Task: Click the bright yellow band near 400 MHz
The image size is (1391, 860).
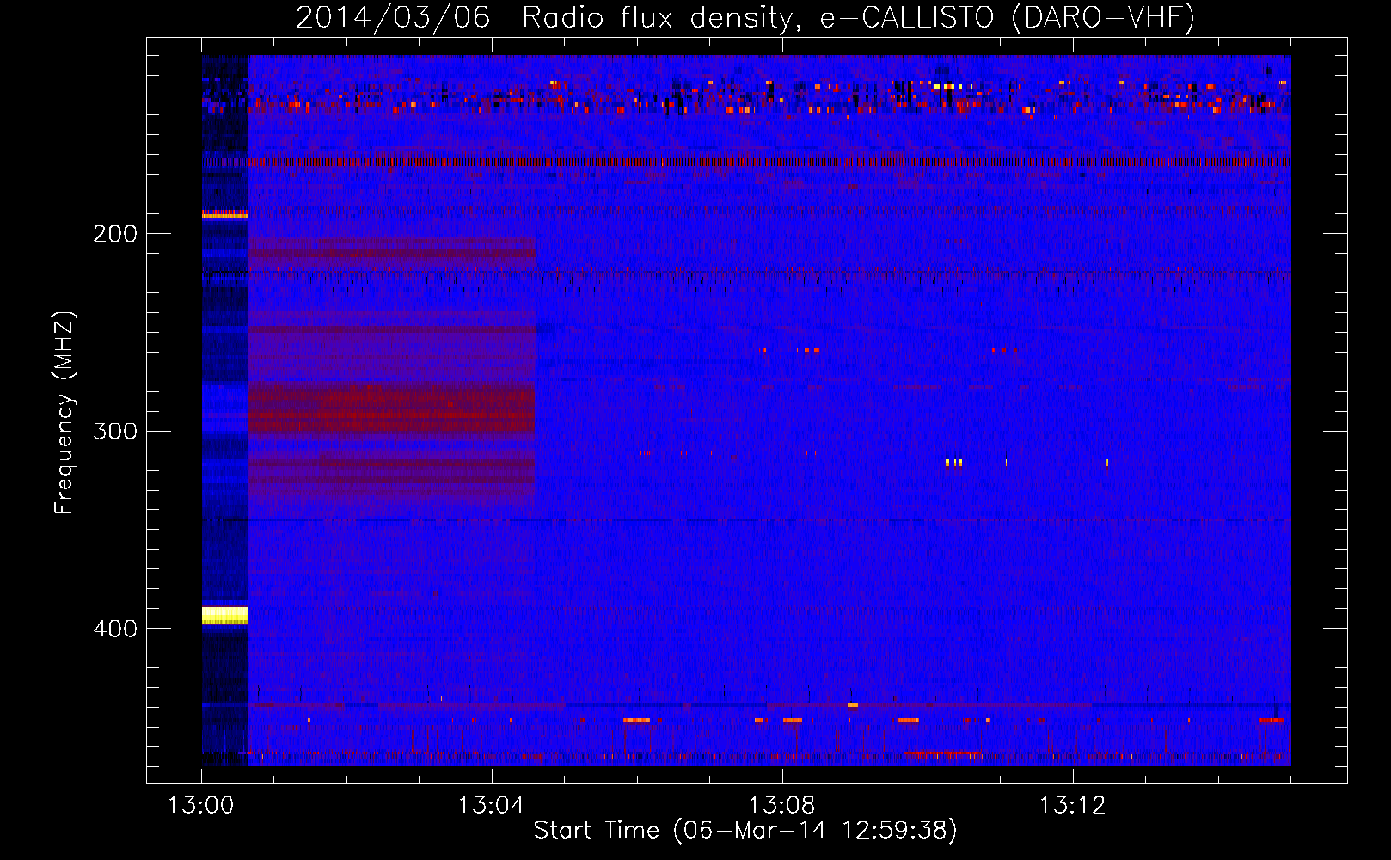Action: point(224,615)
